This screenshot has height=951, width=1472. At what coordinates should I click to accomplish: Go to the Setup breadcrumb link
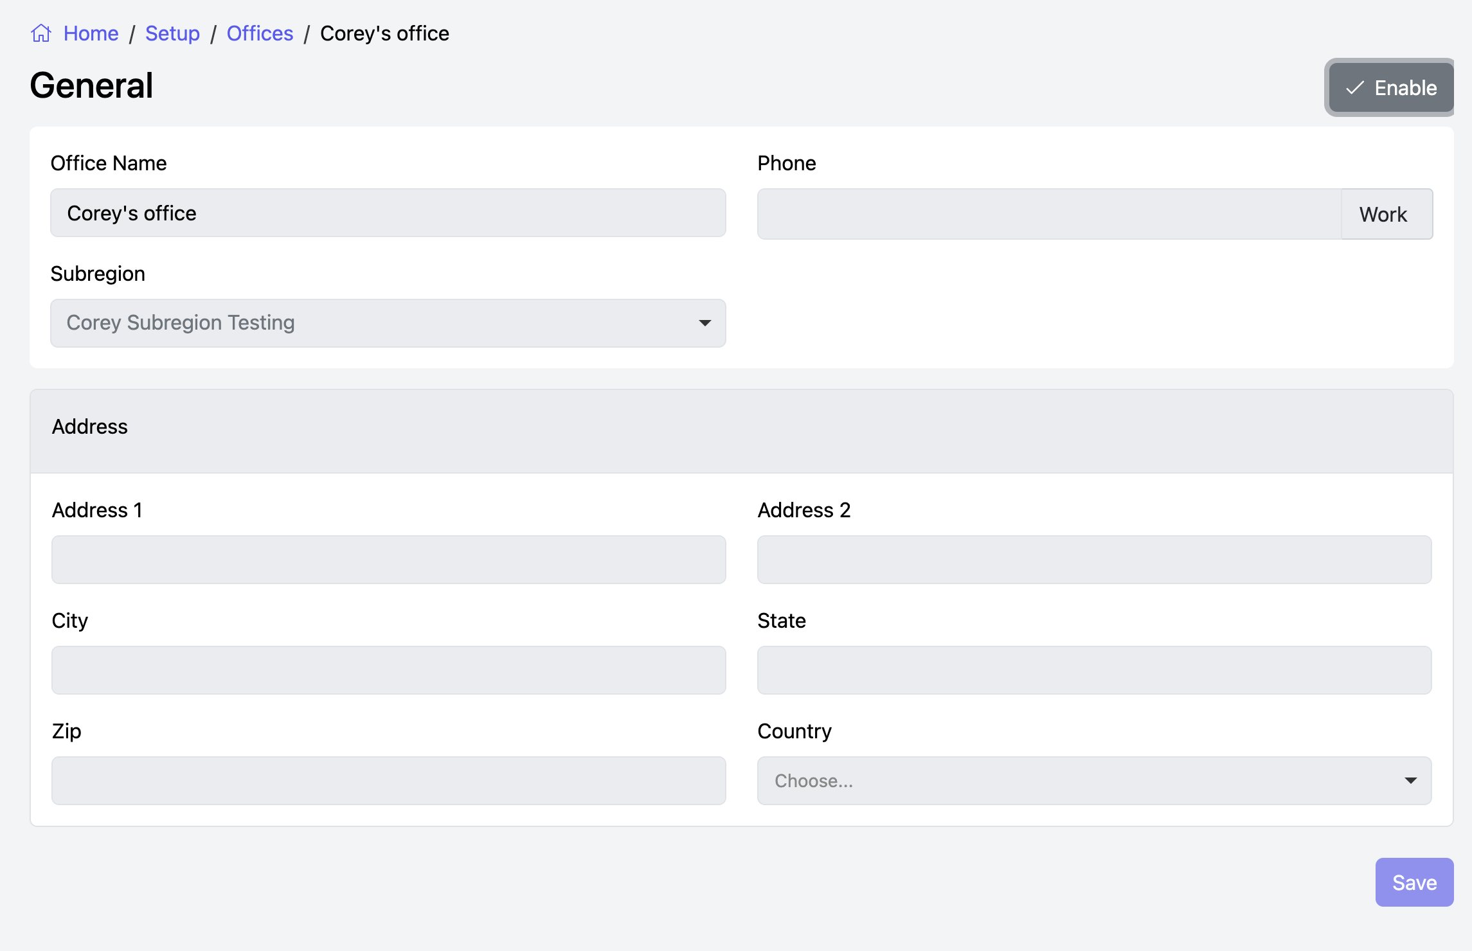pyautogui.click(x=172, y=33)
